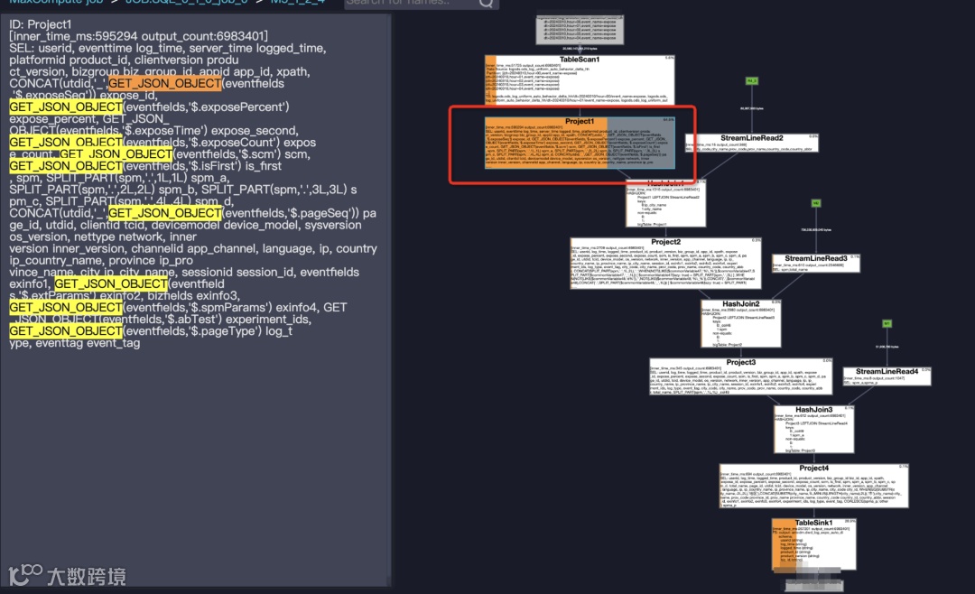
Task: Click the green M1 input node
Action: coord(887,323)
